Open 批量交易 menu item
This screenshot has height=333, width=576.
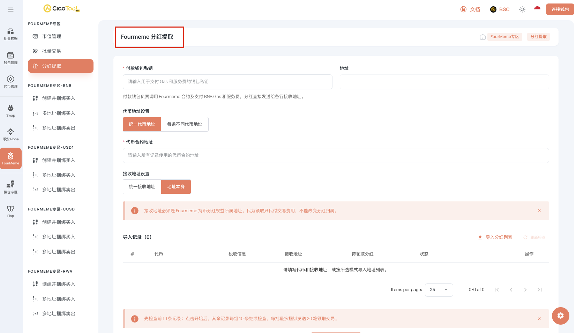pos(61,51)
